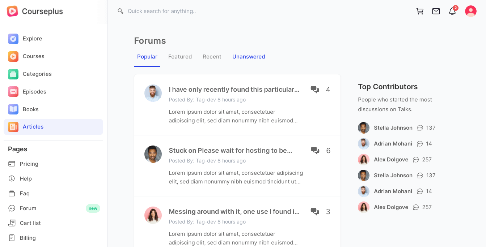The width and height of the screenshot is (486, 247).
Task: Click the Episodes film icon
Action: [13, 92]
